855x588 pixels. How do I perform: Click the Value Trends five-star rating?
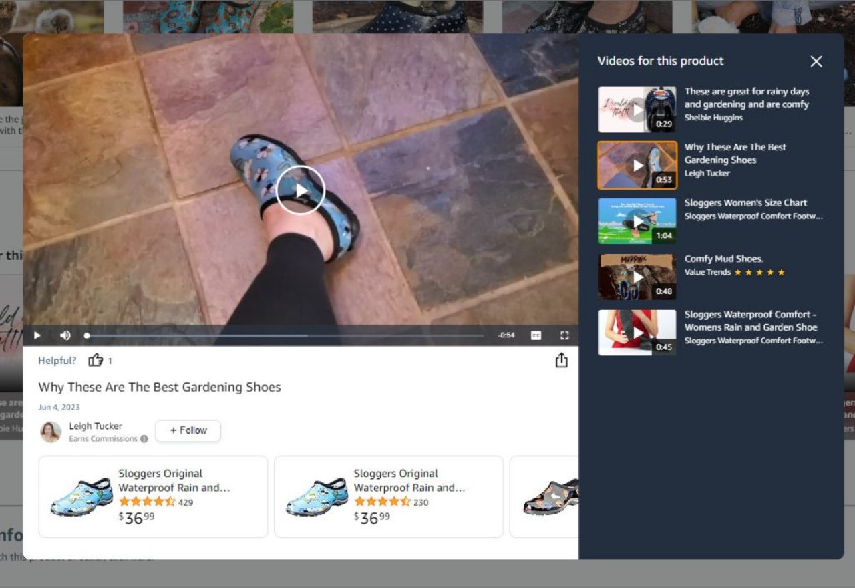759,272
